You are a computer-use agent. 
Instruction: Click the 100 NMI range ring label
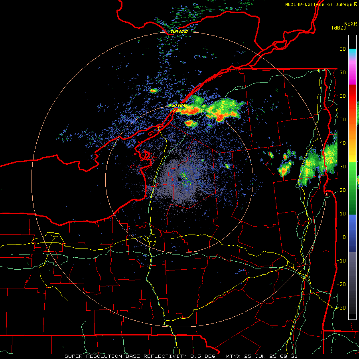pos(179,32)
